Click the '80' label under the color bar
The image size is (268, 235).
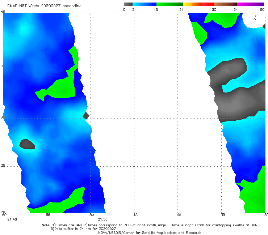pos(262,10)
